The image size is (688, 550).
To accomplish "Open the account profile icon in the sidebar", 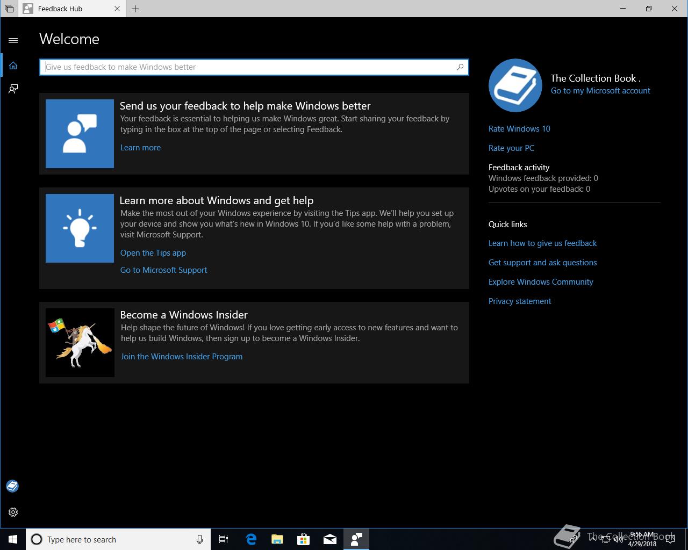I will tap(12, 486).
